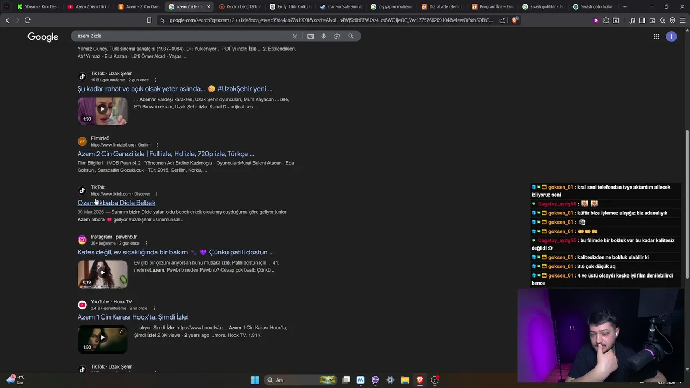Switch to the Stream - Kick Dashboard tab
Image resolution: width=690 pixels, height=388 pixels.
(x=37, y=6)
